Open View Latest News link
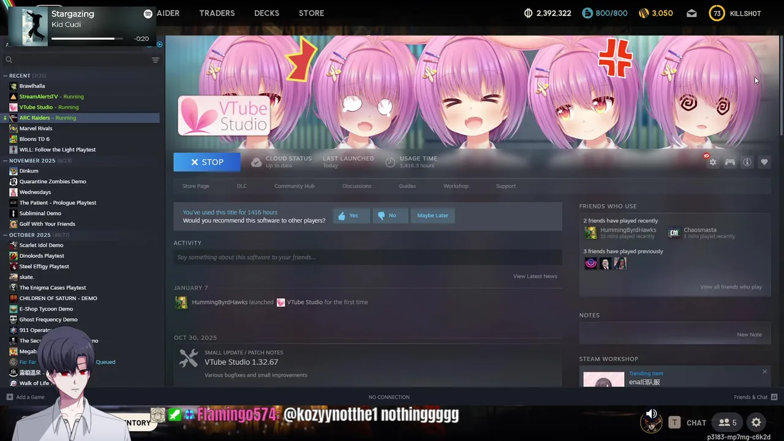The image size is (784, 441). tap(535, 276)
